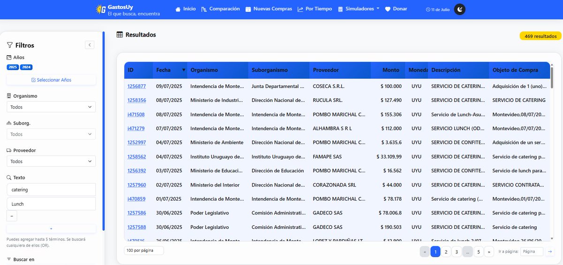Click the 2024 year badge
This screenshot has height=265, width=563.
(26, 67)
